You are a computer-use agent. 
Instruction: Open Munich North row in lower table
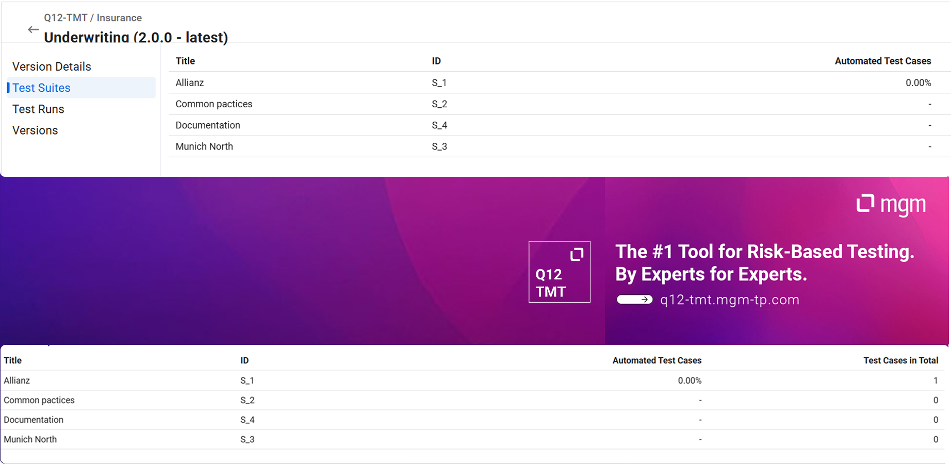[473, 439]
